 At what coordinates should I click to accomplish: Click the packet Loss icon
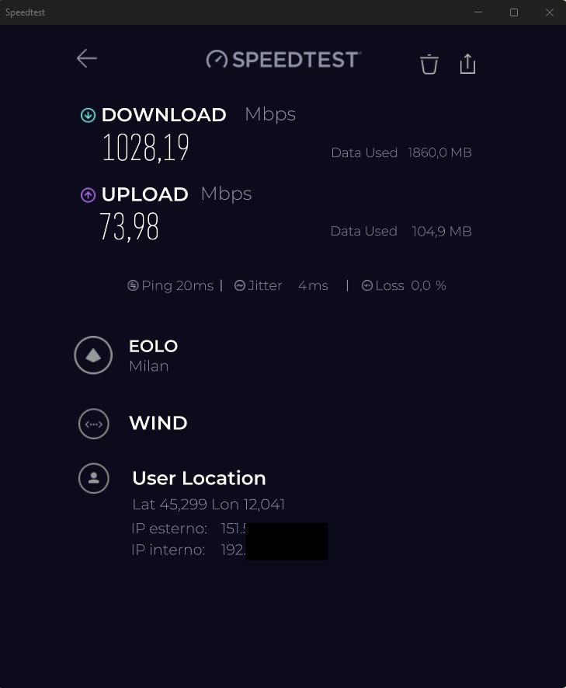click(x=367, y=286)
